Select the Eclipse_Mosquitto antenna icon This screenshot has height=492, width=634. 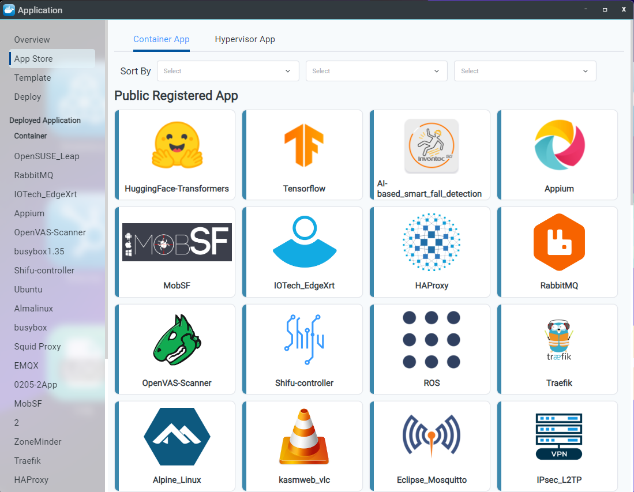pyautogui.click(x=432, y=436)
